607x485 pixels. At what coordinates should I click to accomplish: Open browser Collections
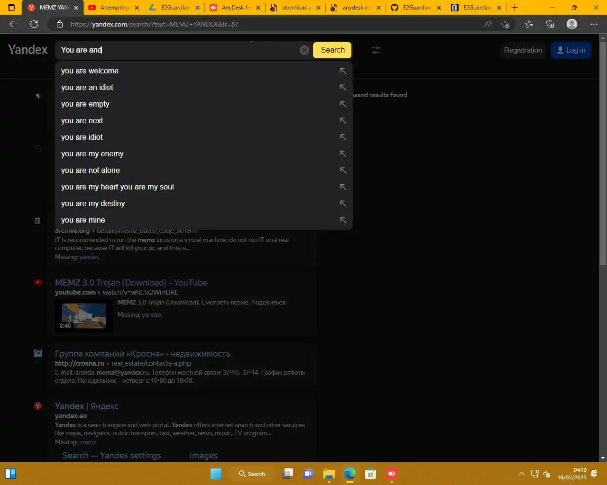coord(550,24)
